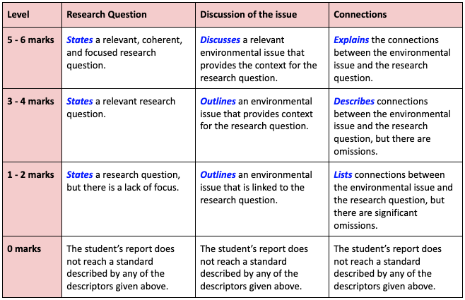Click blue "Outlines" in the 1 - 2 marks row
Screen dimensions: 465x300
[218, 174]
